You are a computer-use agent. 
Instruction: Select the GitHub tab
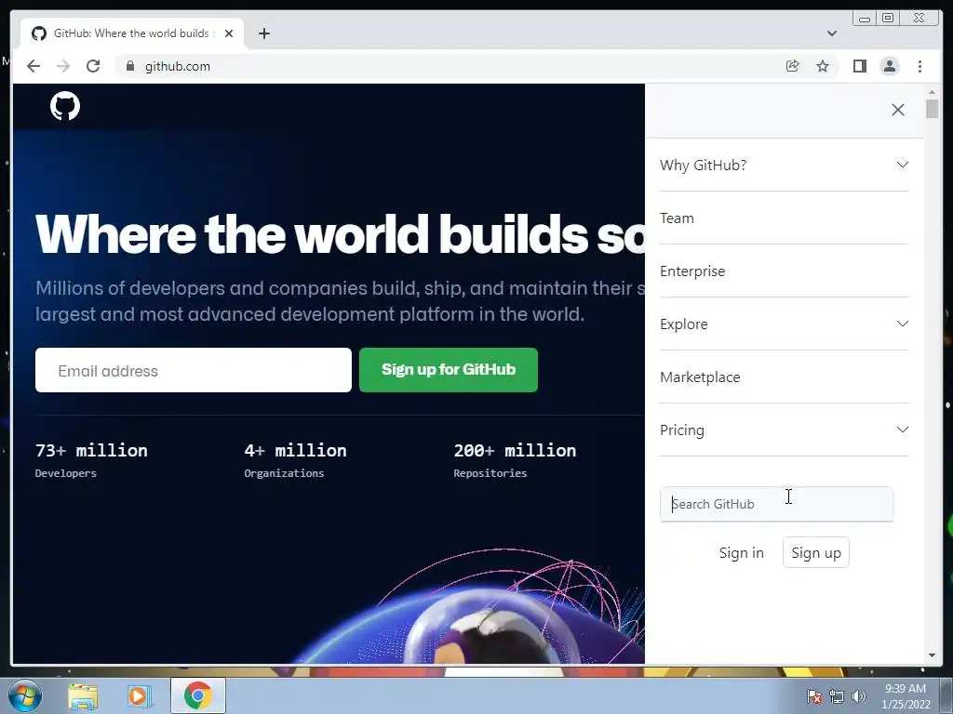132,33
